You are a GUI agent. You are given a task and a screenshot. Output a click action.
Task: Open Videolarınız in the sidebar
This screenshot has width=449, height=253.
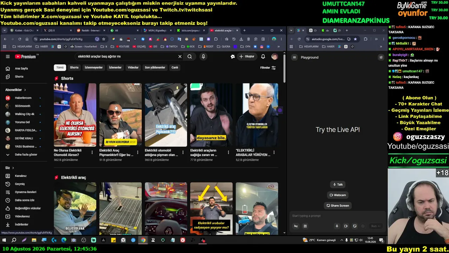pos(23,216)
